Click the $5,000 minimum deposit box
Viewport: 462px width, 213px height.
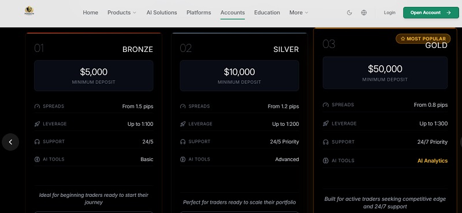(94, 76)
